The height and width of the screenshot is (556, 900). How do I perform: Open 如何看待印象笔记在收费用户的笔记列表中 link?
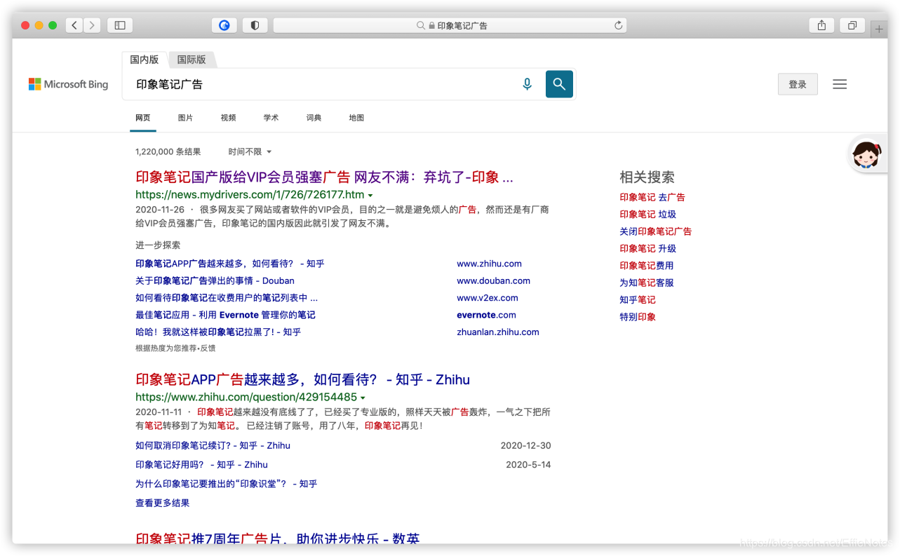click(x=227, y=298)
